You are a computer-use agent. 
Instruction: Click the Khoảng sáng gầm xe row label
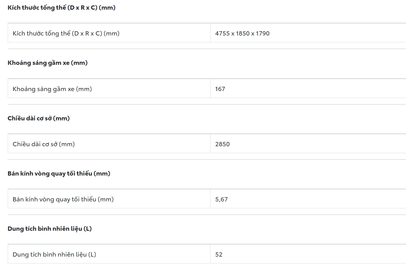[x=52, y=89]
